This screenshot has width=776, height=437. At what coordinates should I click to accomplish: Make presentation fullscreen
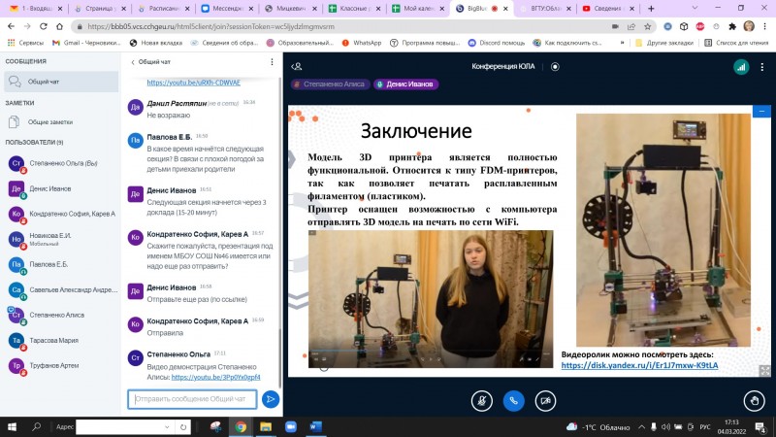[764, 370]
